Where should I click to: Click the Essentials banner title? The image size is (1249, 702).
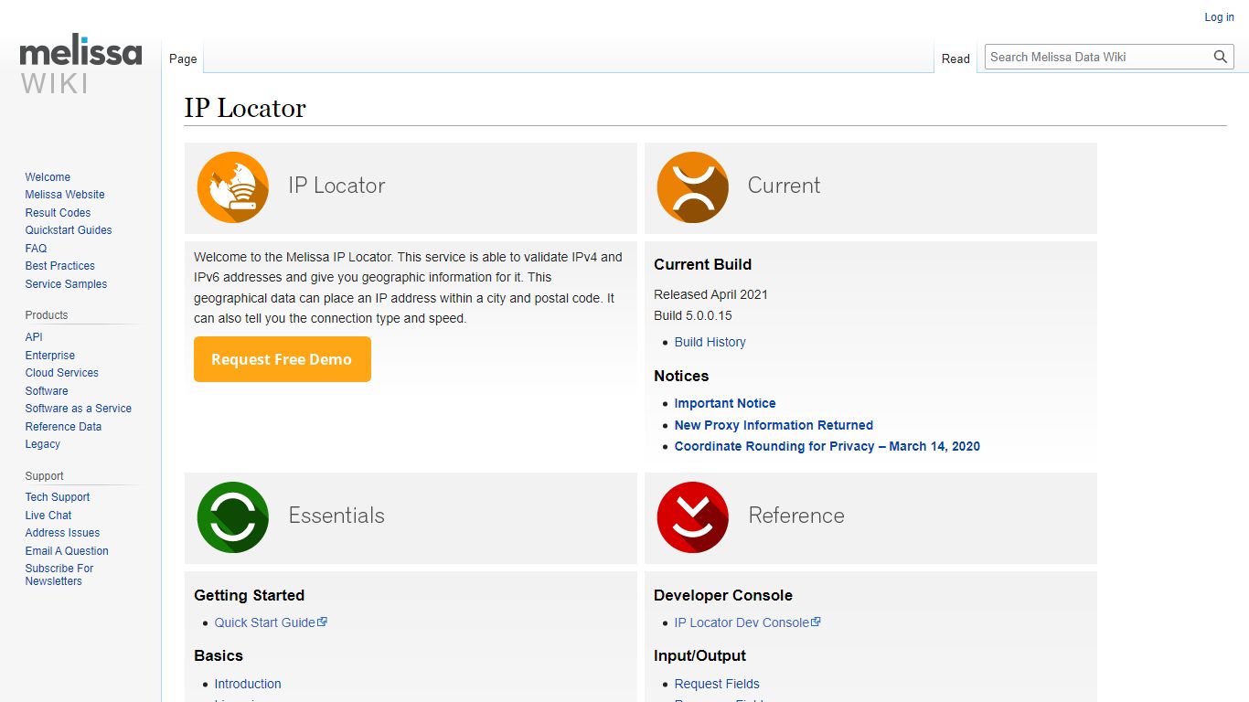336,516
